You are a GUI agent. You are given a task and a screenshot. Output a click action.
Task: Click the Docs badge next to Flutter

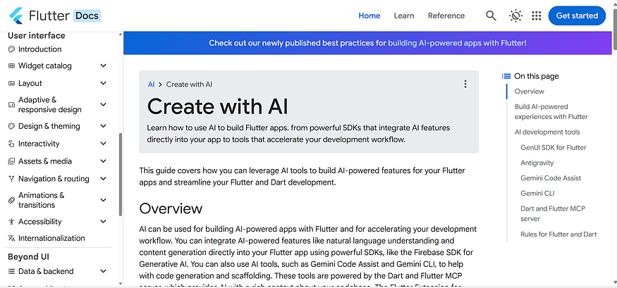click(87, 15)
